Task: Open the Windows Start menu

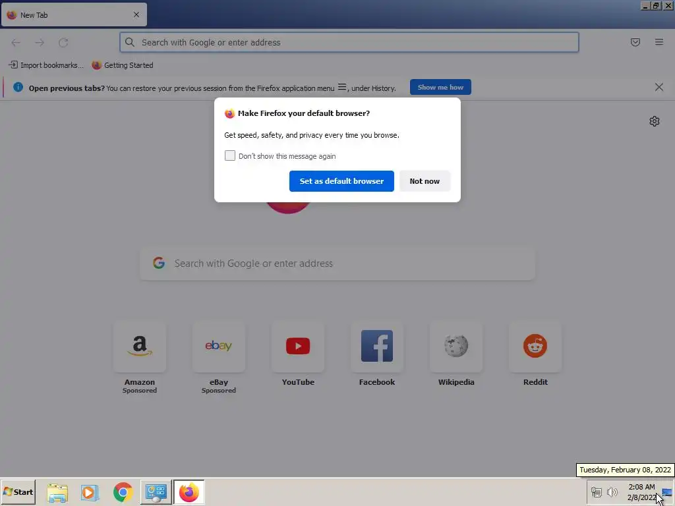Action: click(18, 492)
